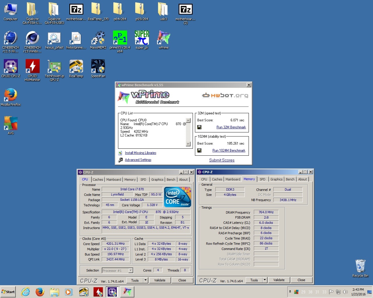
Task: Click Install Missing Libraries link
Action: (140, 153)
